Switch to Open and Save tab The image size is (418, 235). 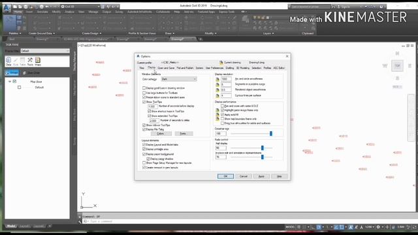point(166,68)
